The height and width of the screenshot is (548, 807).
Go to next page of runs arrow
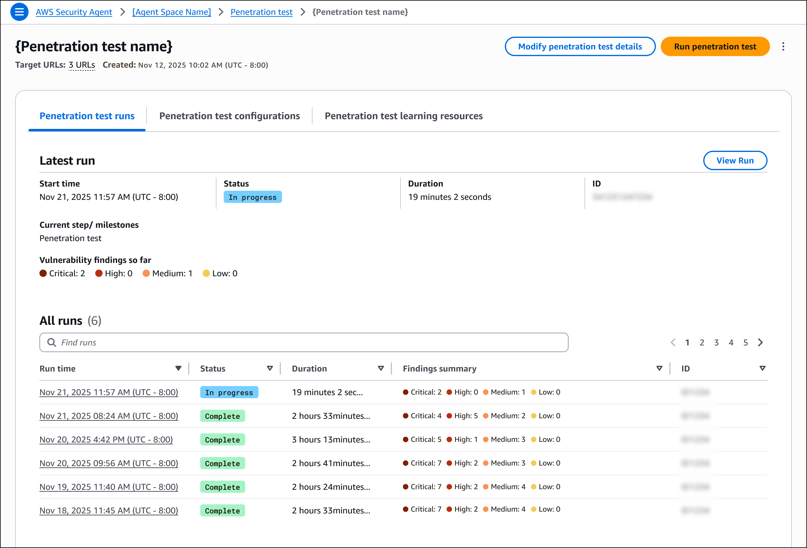(x=761, y=343)
